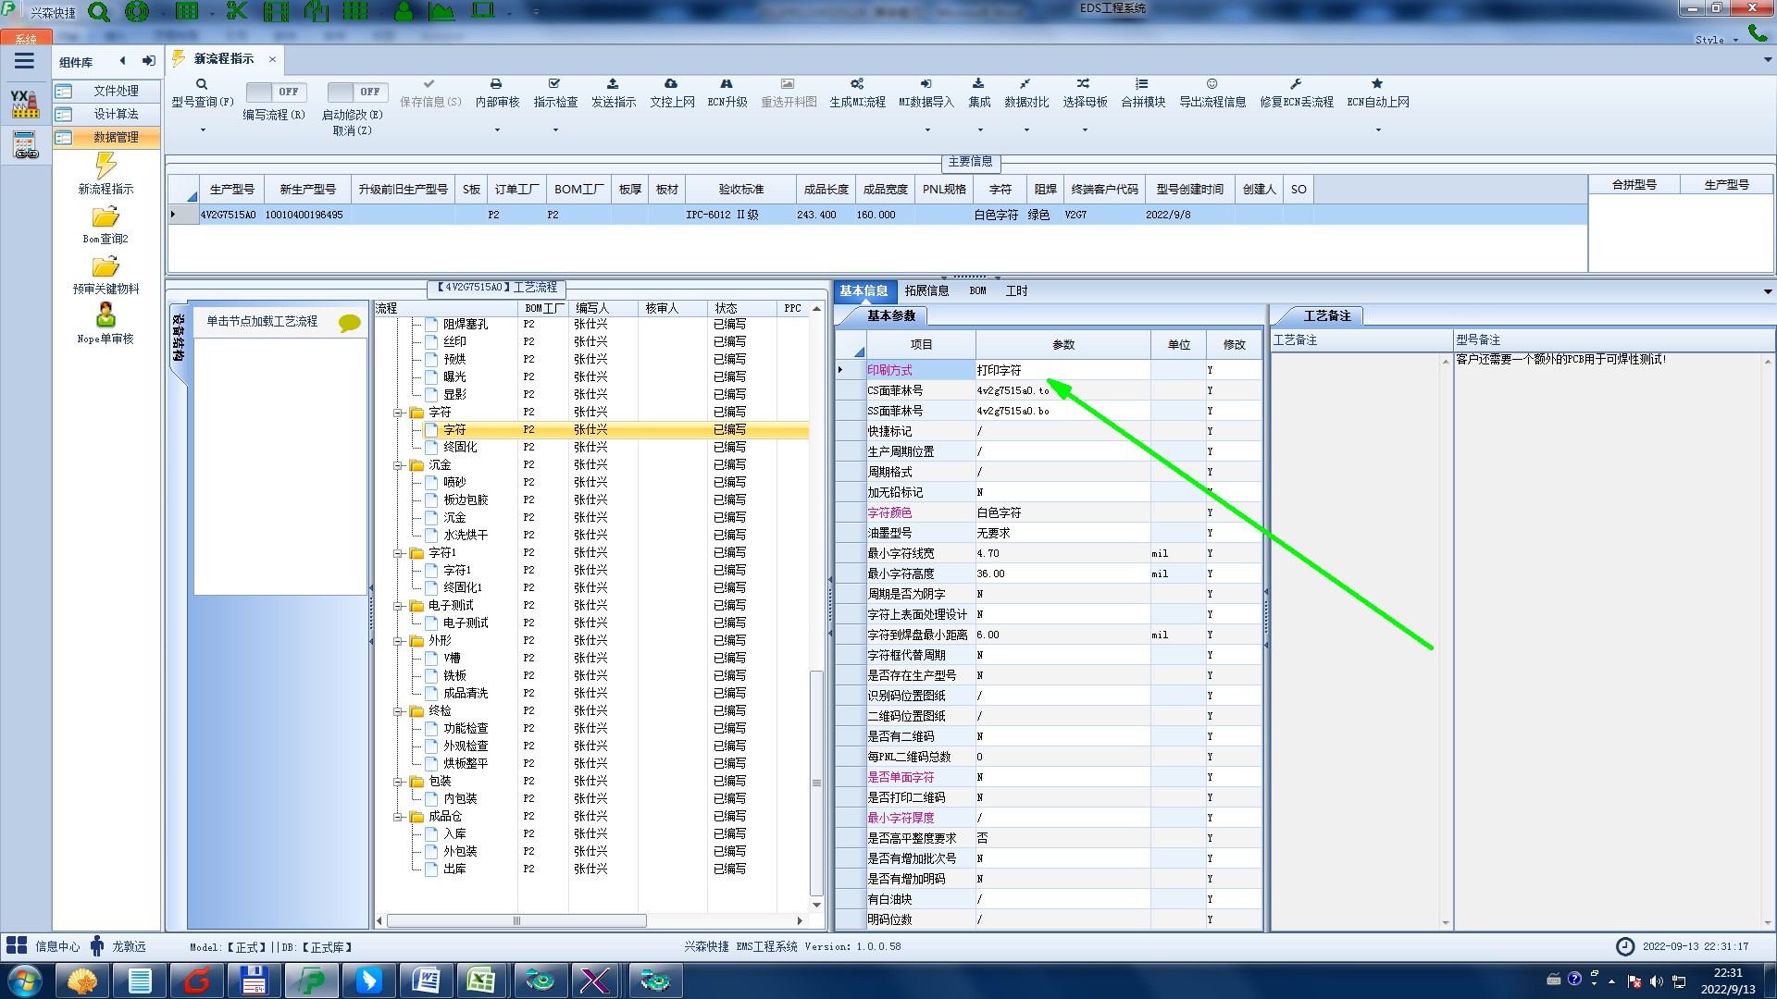Click the 内部审核 print icon
The image size is (1777, 999).
[496, 84]
